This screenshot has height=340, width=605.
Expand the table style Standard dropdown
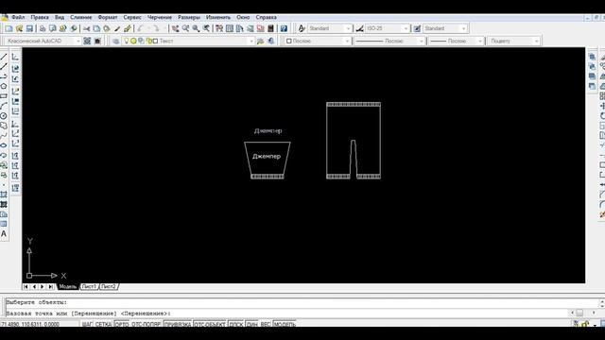[463, 28]
